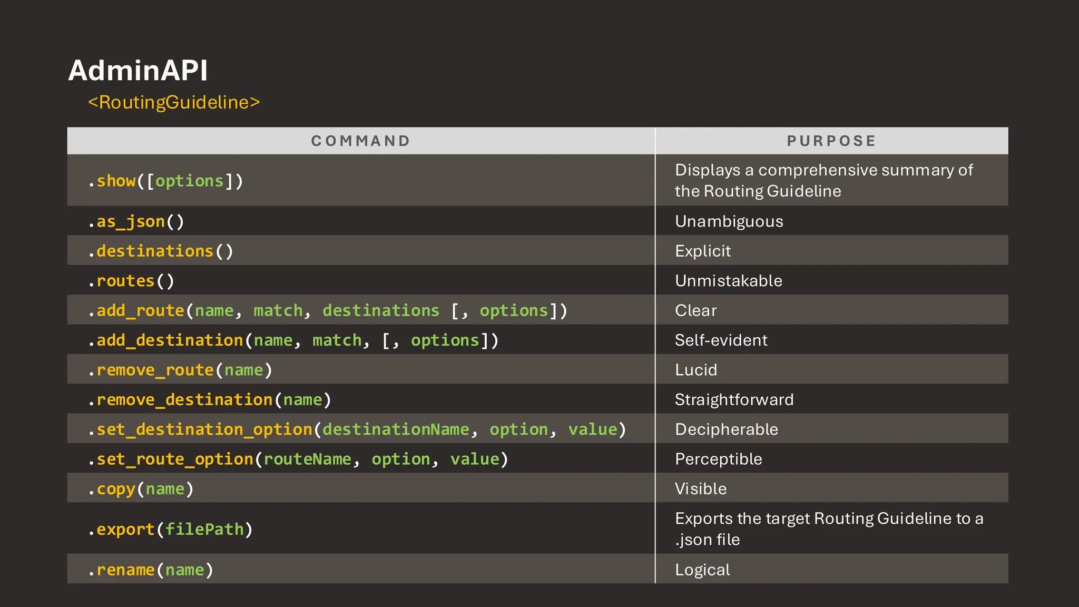Click the .as_json() command
The width and height of the screenshot is (1079, 607).
pyautogui.click(x=136, y=221)
